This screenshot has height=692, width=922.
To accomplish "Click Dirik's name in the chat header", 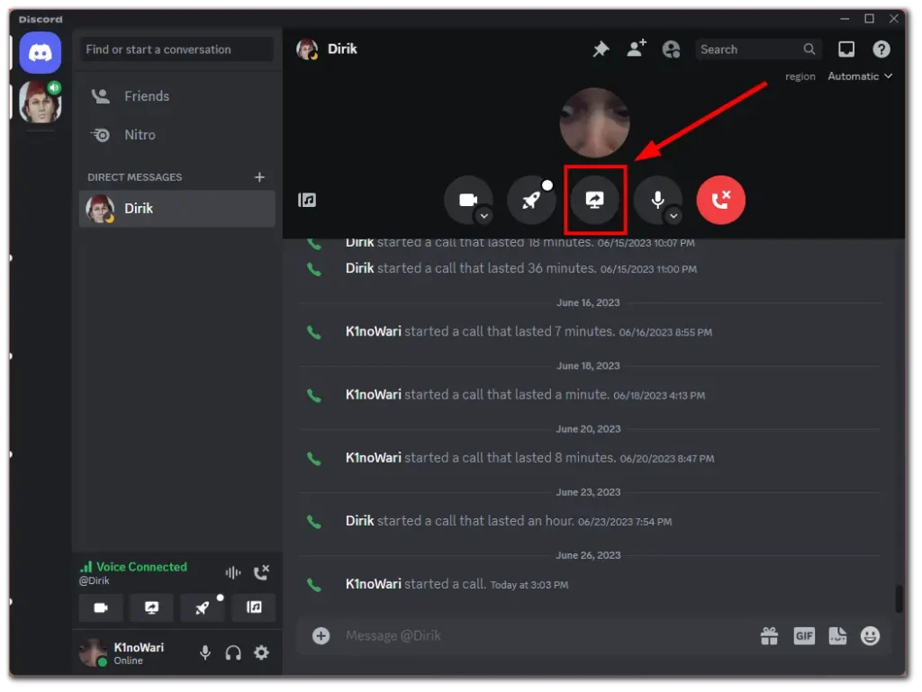I will [342, 49].
